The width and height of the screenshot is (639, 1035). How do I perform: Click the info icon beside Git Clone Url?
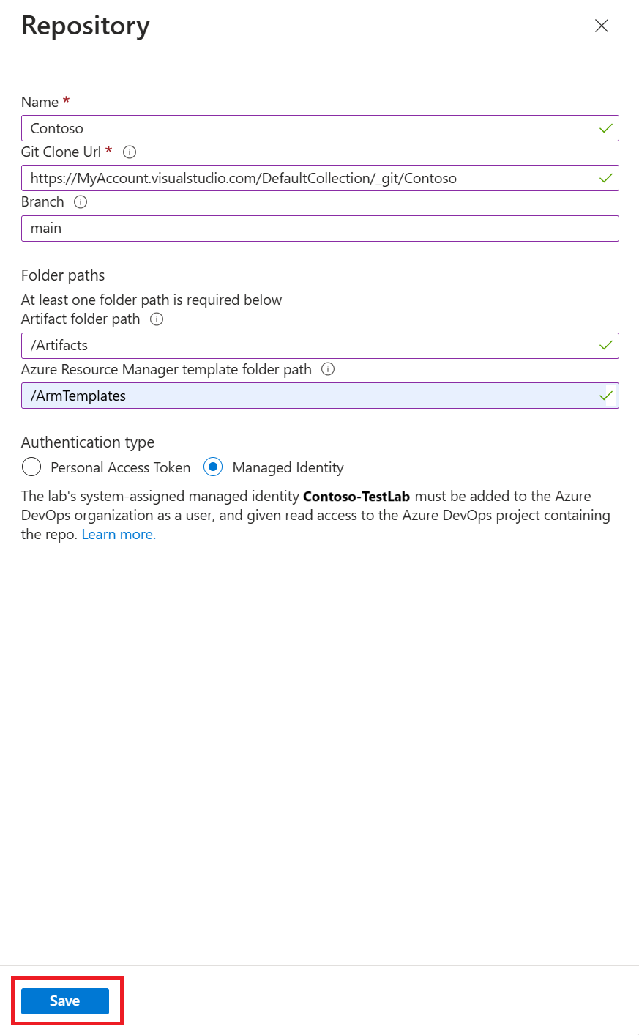130,152
